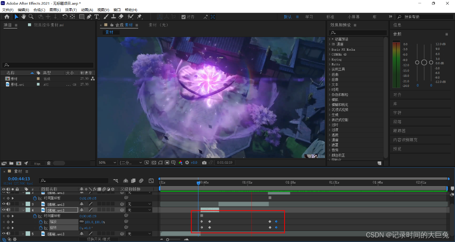Screen dimensions: 455x242
Task: Open the Graph Editor in the timeline
Action: pyautogui.click(x=151, y=181)
